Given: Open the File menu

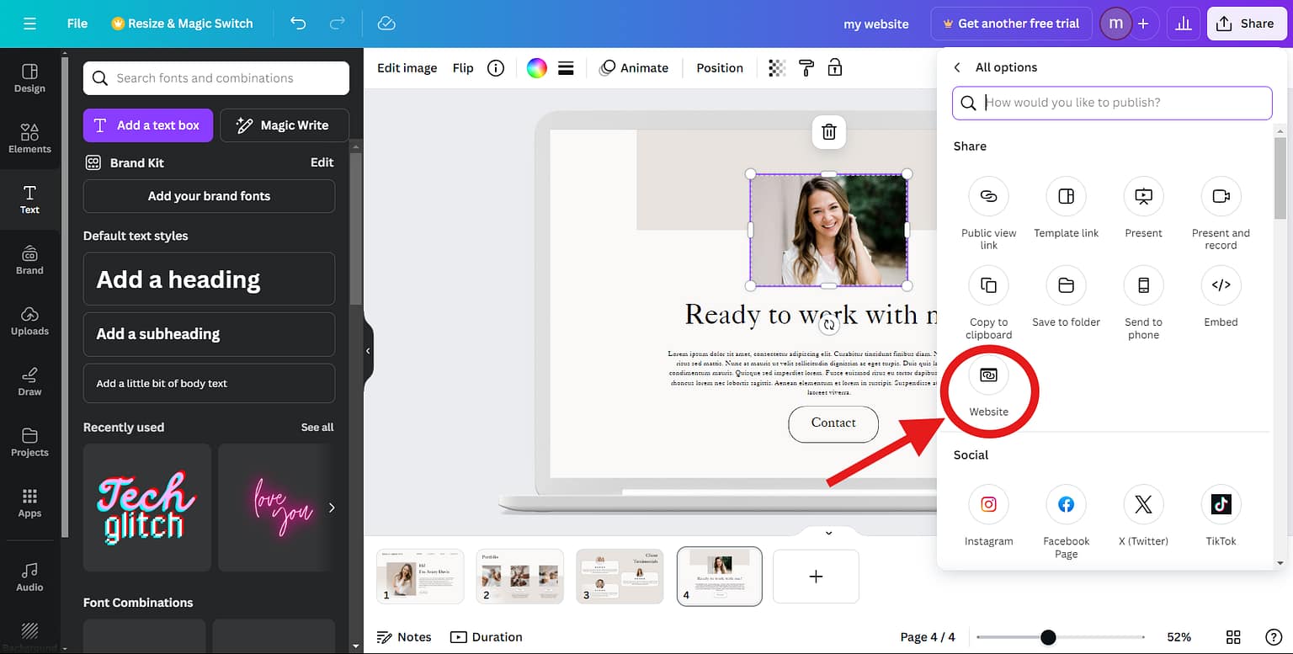Looking at the screenshot, I should pyautogui.click(x=76, y=23).
